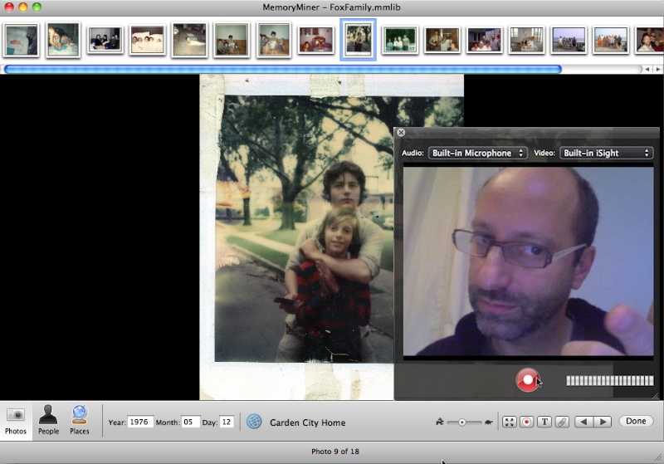Switch to the Photos view

[x=16, y=421]
